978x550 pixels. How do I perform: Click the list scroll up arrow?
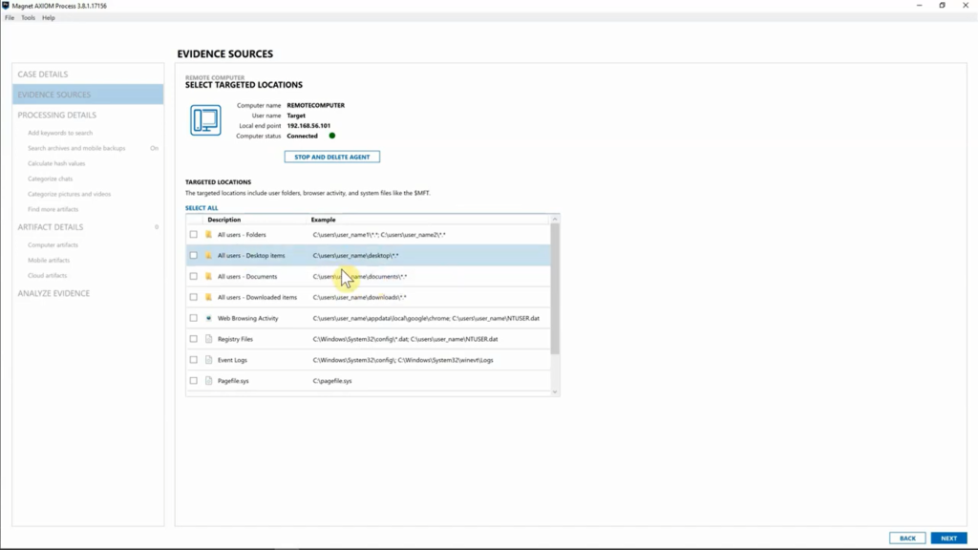[555, 219]
